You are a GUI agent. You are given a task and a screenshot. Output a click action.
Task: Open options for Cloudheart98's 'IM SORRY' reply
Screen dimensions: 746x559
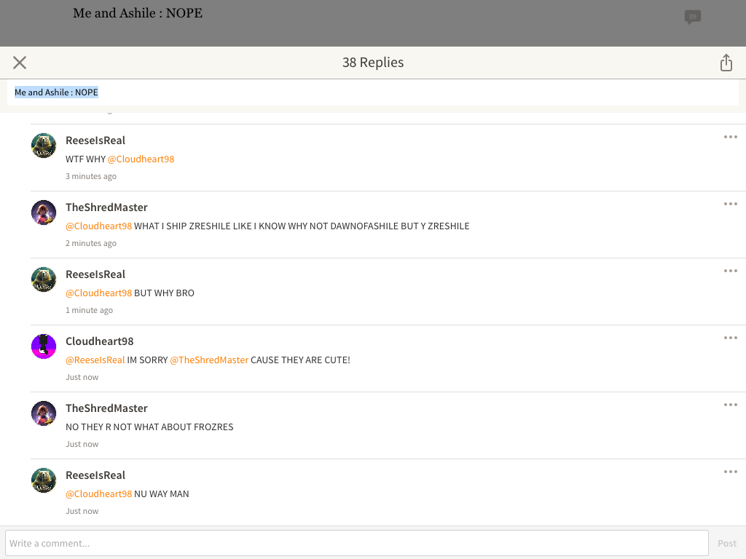tap(730, 338)
